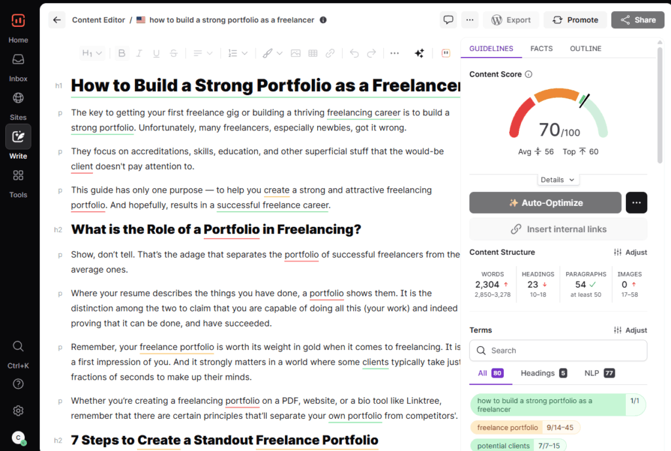Image resolution: width=671 pixels, height=451 pixels.
Task: Toggle bold formatting
Action: click(122, 53)
